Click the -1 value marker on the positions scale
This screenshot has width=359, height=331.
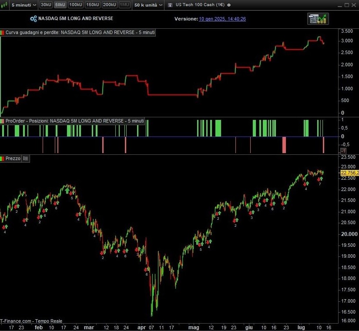click(x=343, y=151)
